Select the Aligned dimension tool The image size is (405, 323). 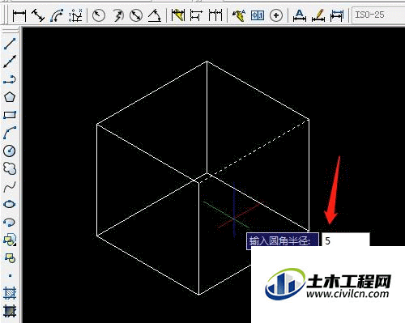(x=38, y=15)
